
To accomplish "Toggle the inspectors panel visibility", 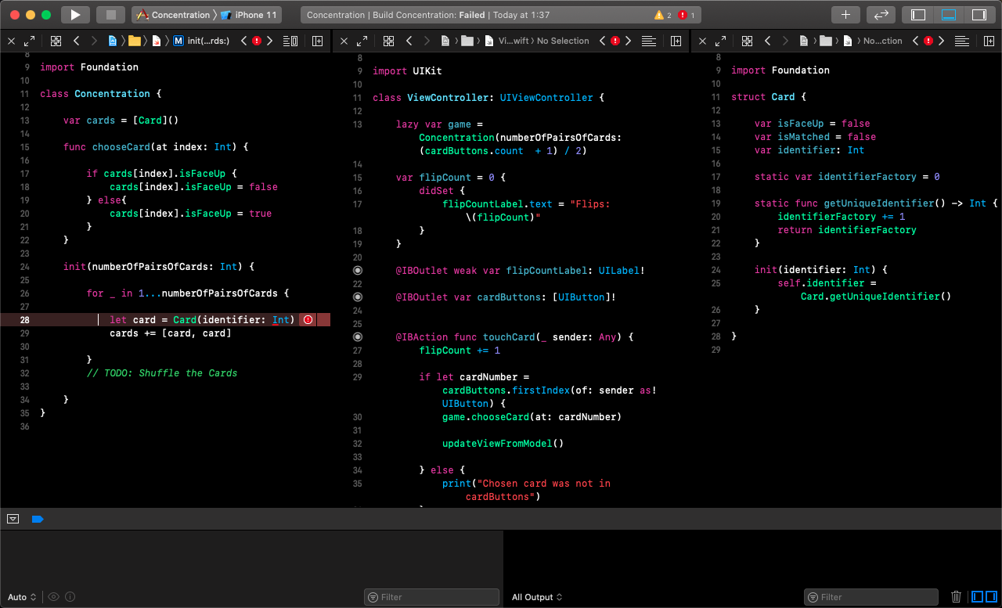I will [x=979, y=15].
